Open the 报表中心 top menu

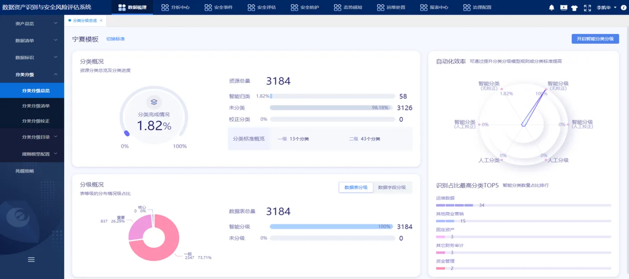point(434,7)
